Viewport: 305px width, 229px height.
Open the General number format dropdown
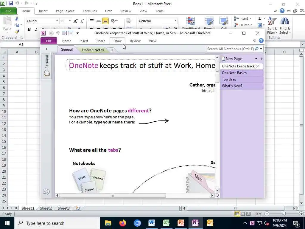tap(175, 21)
